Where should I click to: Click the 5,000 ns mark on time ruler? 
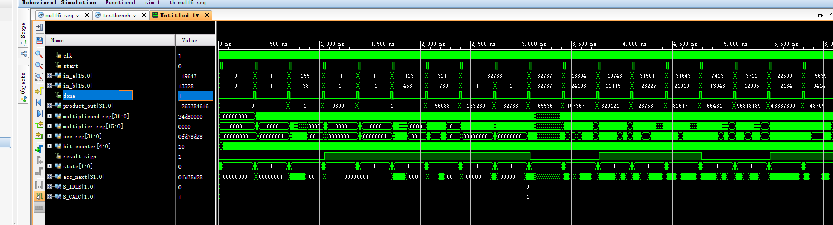point(736,44)
